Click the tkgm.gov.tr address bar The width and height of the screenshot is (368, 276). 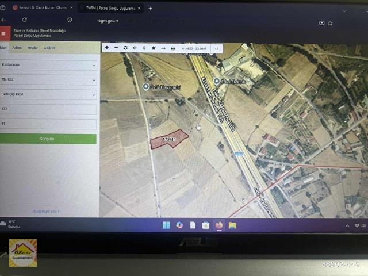(108, 21)
